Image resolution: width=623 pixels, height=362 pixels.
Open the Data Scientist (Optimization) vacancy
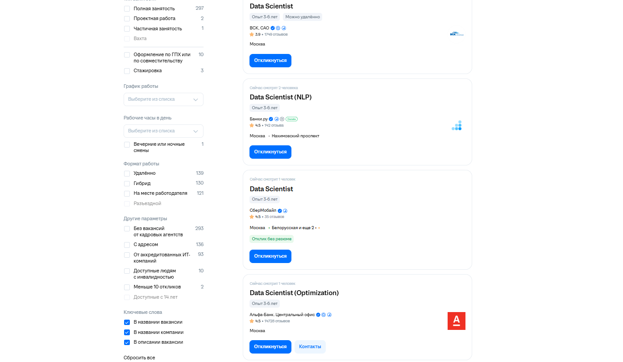coord(294,293)
